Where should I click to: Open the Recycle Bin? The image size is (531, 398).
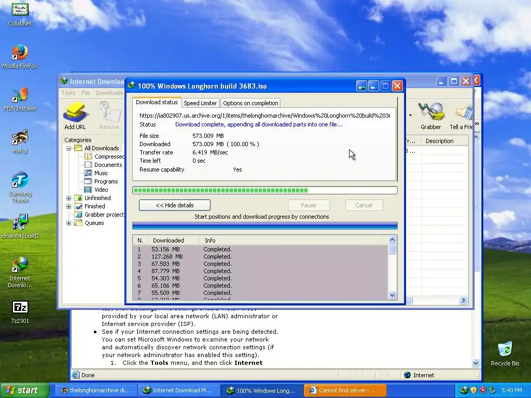coord(505,353)
